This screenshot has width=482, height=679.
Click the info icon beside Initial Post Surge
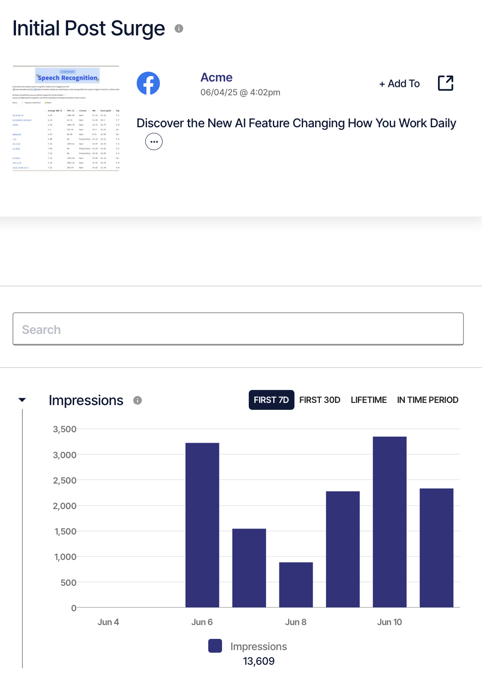(179, 28)
